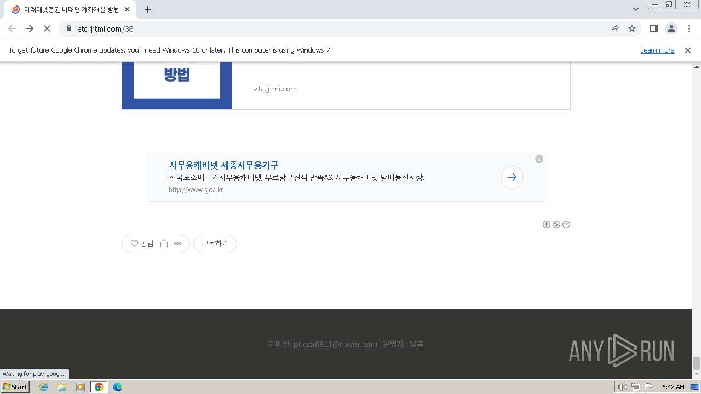701x394 pixels.
Task: Open ad arrow button for 사무용캐비넷
Action: 512,177
